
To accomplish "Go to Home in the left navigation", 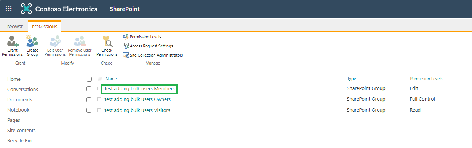I will click(14, 79).
